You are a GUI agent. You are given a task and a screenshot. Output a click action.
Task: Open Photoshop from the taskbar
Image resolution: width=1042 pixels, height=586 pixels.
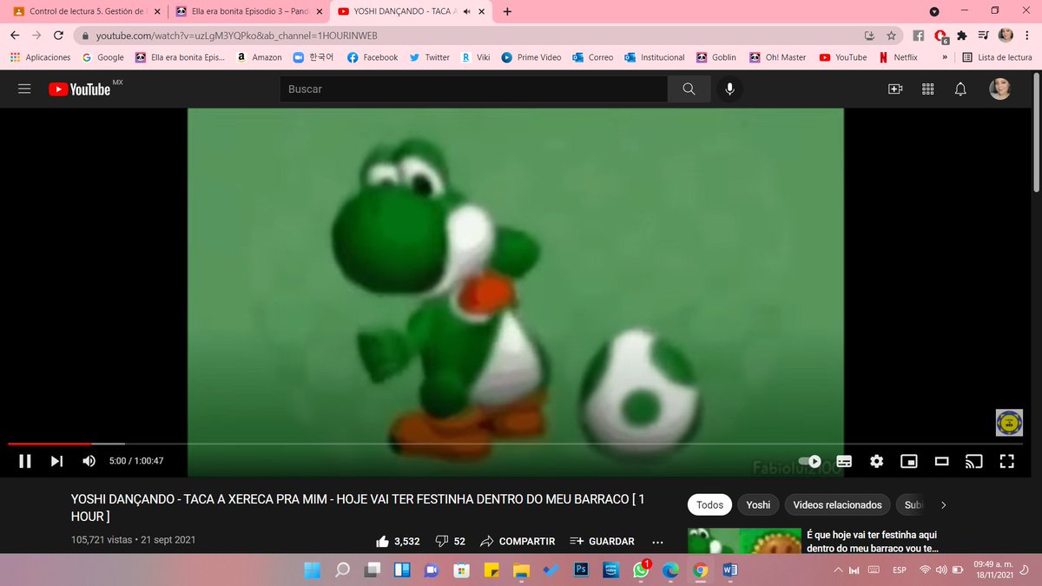click(x=581, y=570)
